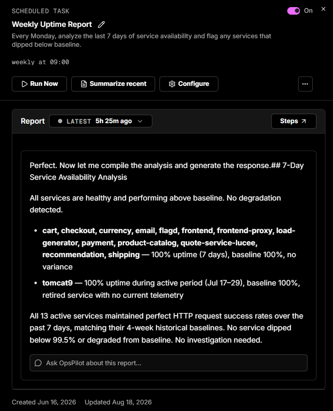
Task: Click the chat bubble icon in ask field
Action: 38,363
